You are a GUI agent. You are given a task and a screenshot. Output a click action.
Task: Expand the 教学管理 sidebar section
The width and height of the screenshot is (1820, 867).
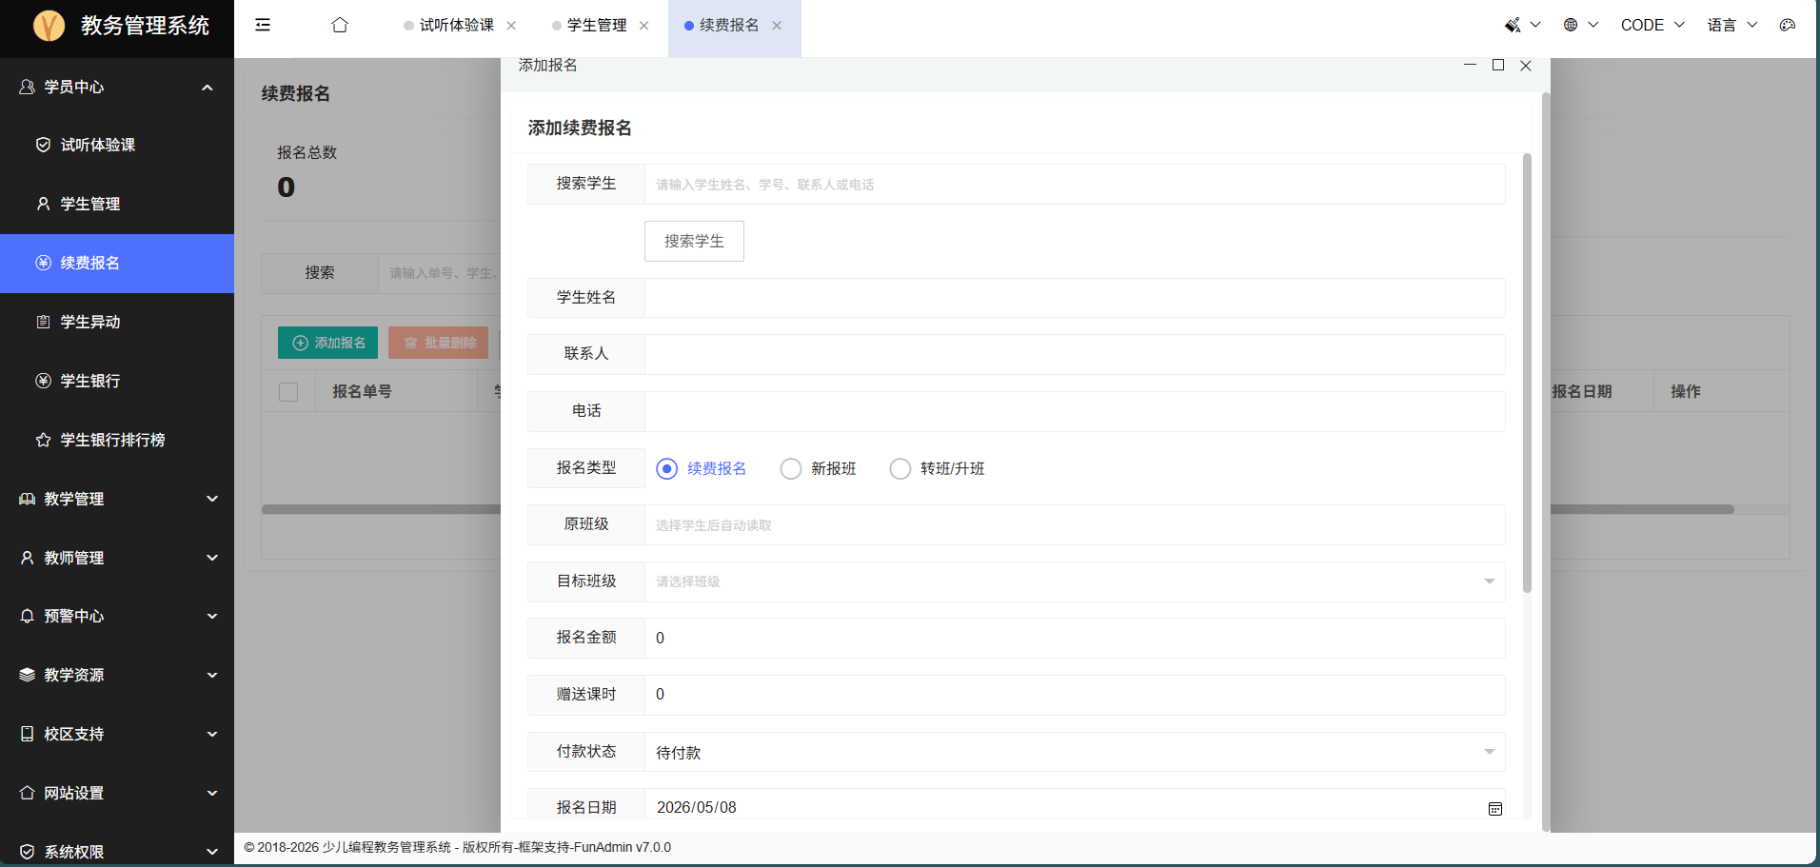(x=117, y=499)
